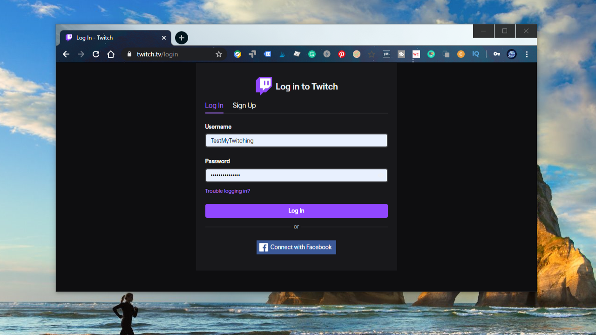Image resolution: width=596 pixels, height=335 pixels.
Task: Open the red WC extension
Action: pos(416,54)
